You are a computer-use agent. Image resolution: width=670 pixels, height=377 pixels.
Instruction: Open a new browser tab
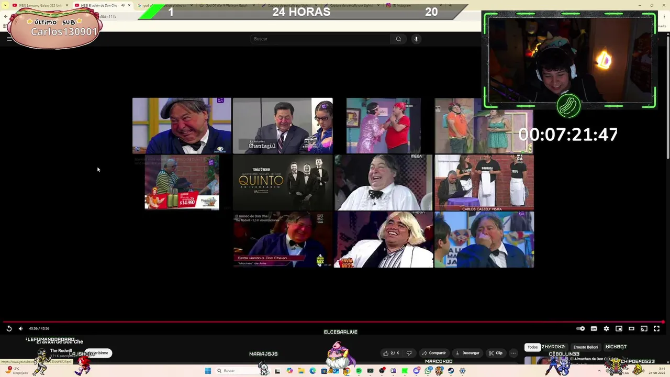450,5
